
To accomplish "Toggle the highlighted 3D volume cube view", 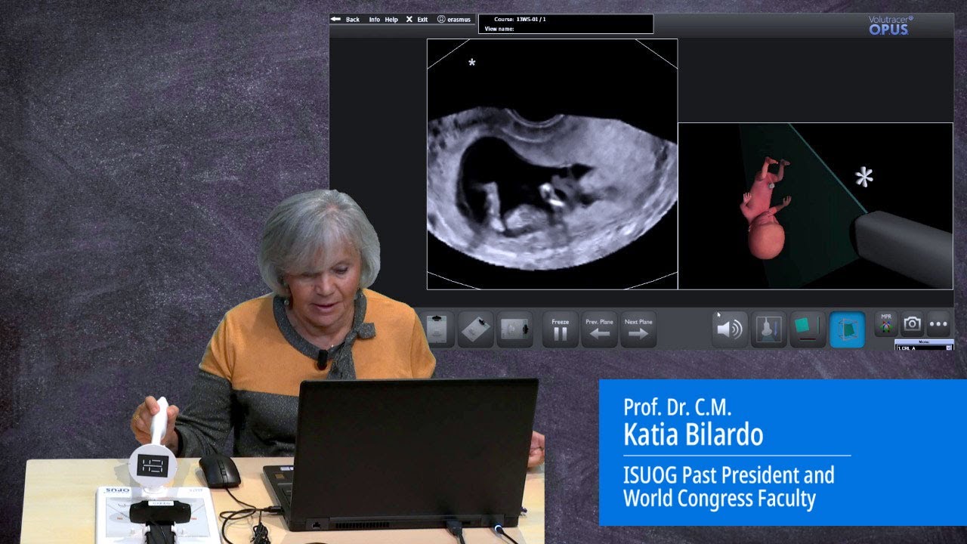I will [847, 329].
